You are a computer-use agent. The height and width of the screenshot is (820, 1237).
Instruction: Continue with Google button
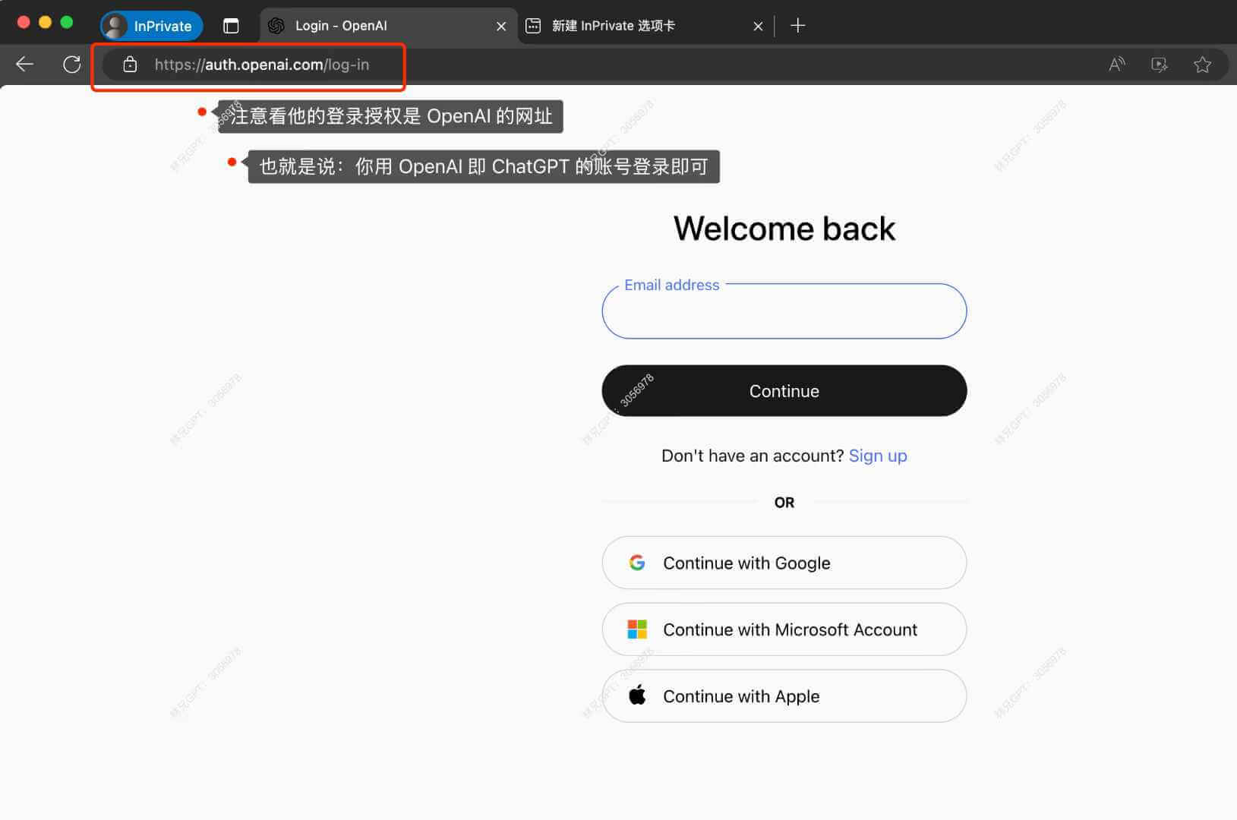coord(784,563)
